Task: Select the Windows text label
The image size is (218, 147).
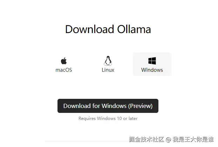Action: [152, 70]
